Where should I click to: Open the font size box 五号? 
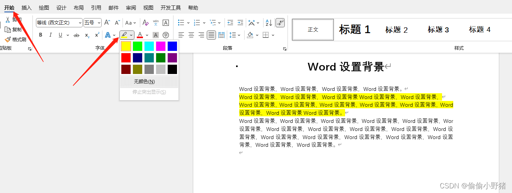93,23
